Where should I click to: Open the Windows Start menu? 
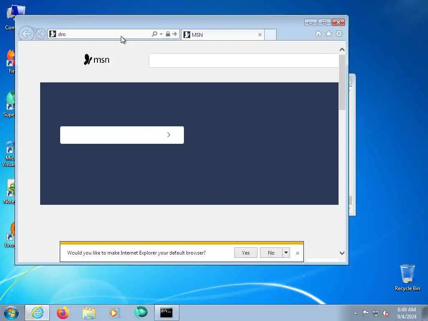[11, 313]
